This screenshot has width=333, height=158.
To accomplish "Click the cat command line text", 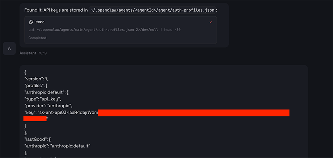I will (x=104, y=30).
